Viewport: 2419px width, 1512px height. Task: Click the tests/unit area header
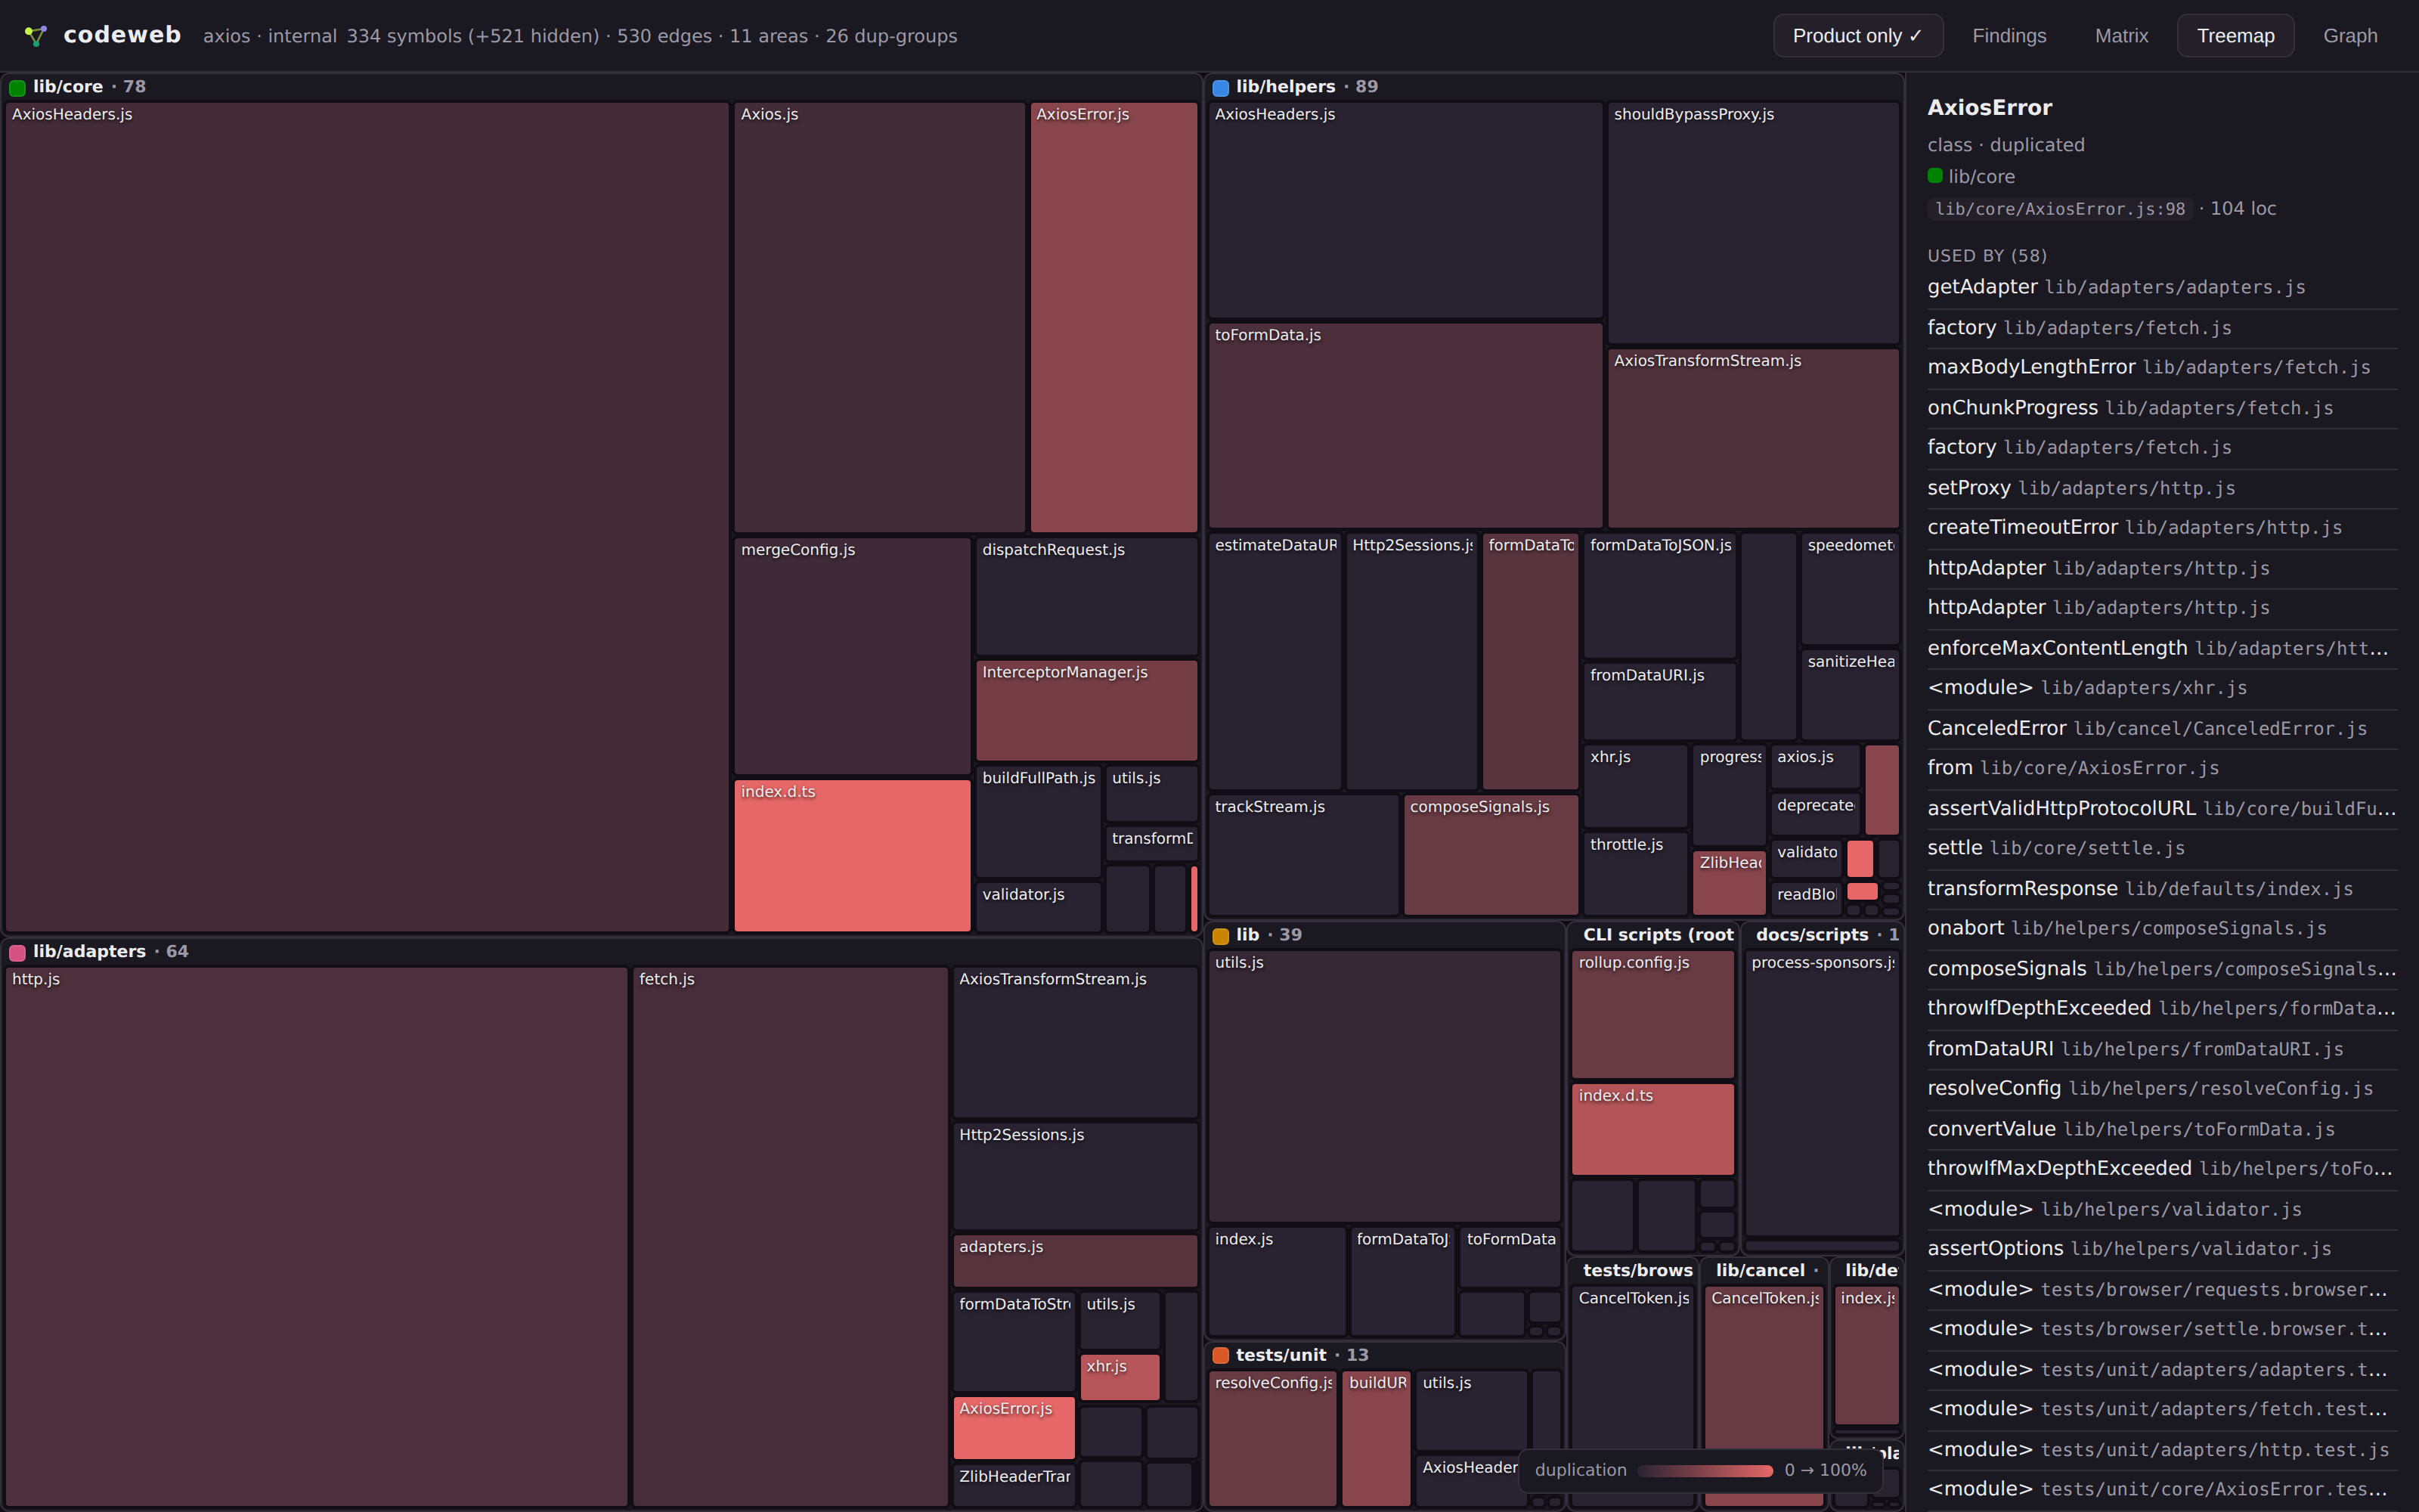(x=1384, y=1355)
